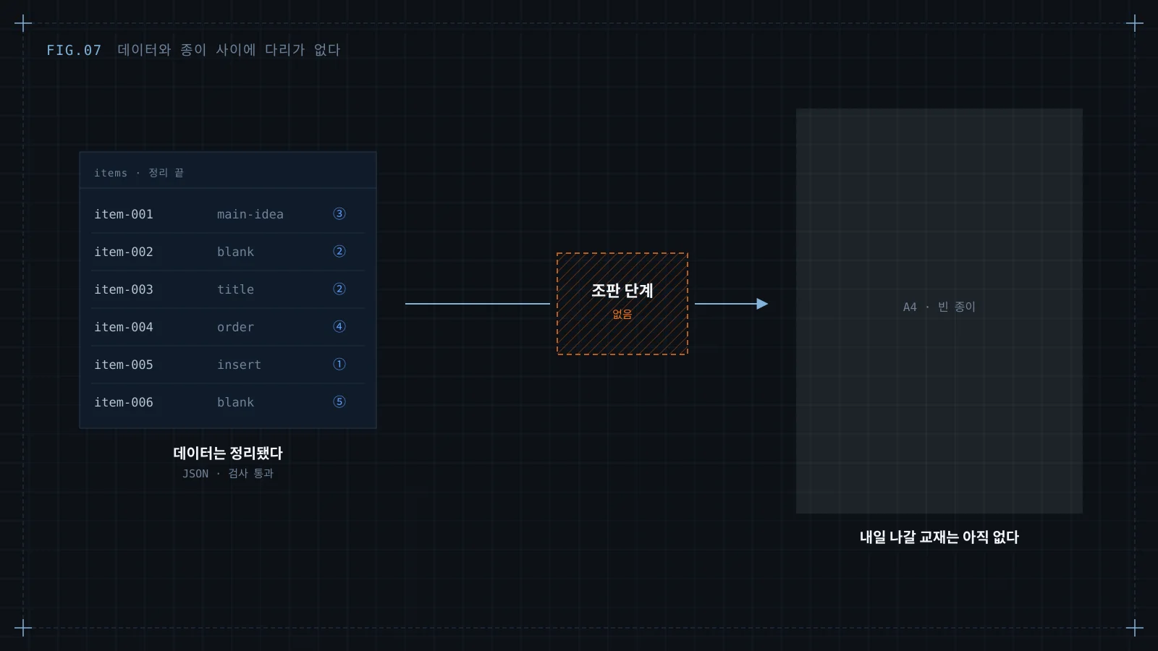Viewport: 1158px width, 651px height.
Task: Click the orange '없음' label
Action: pos(622,314)
